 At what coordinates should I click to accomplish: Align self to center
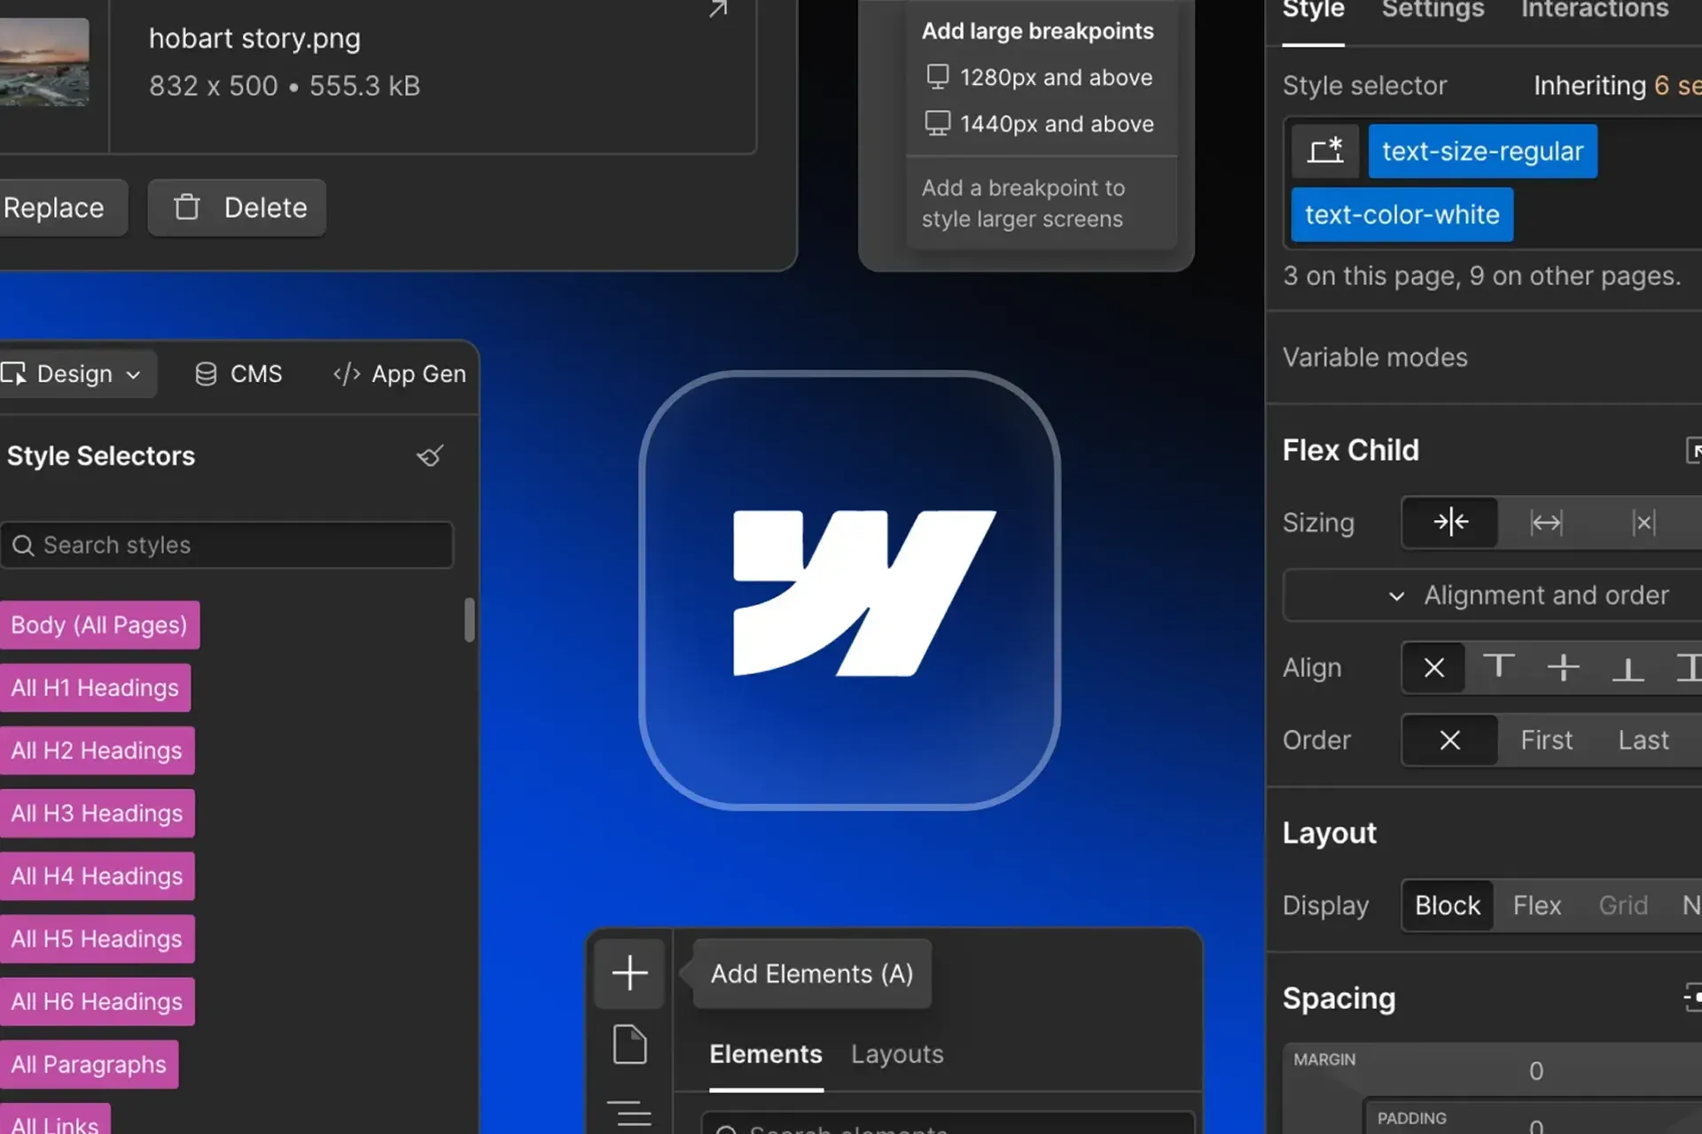[x=1564, y=667]
